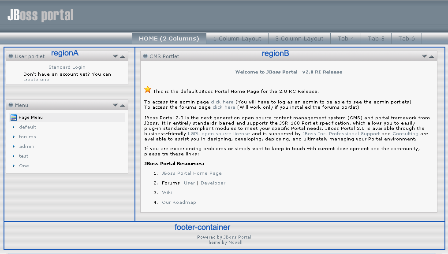
Task: Click the JBoss portal logo
Action: click(40, 15)
